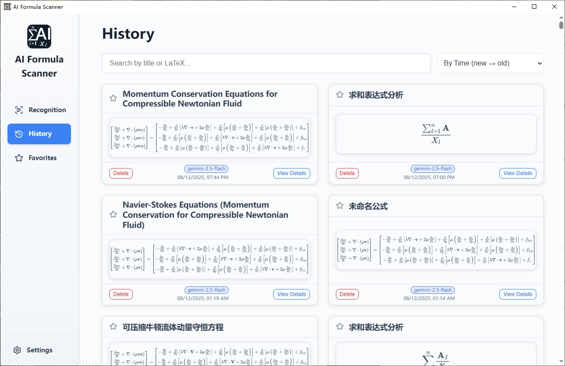Favorite the Navier-Stokes Equations card
The width and height of the screenshot is (565, 366).
113,214
